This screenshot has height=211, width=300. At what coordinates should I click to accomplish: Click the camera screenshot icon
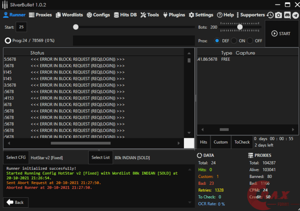[278, 15]
